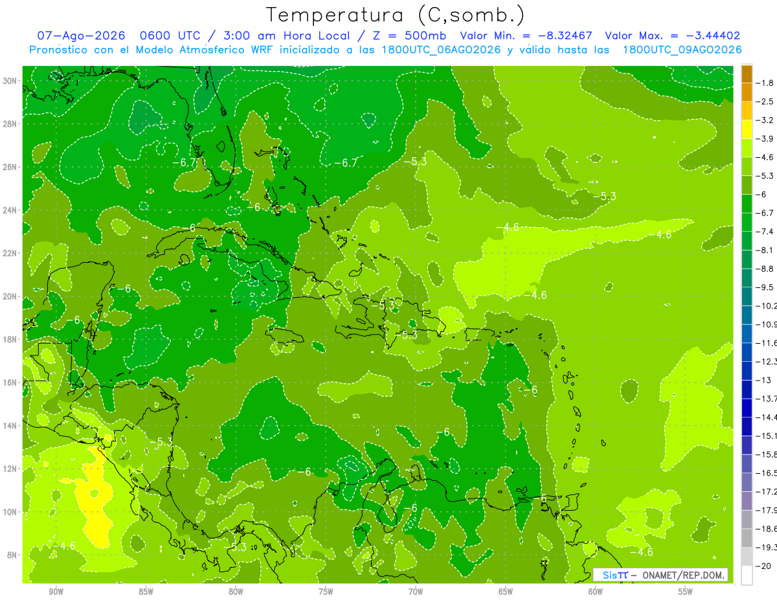The image size is (777, 600).
Task: Click the "70W" longitude axis label
Action: tap(416, 592)
